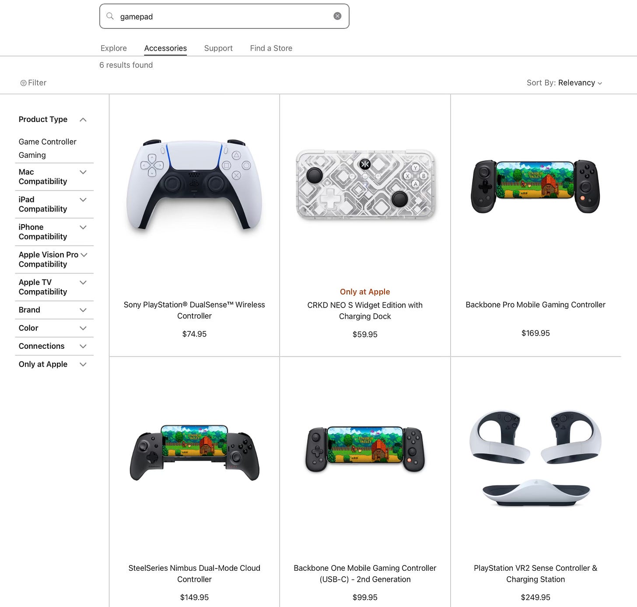Open the CRKD NEO S controller image
637x607 pixels.
[x=365, y=185]
